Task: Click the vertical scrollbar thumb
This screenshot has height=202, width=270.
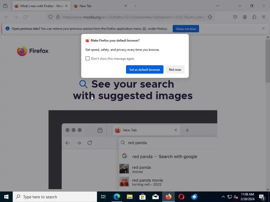Action: pyautogui.click(x=268, y=61)
